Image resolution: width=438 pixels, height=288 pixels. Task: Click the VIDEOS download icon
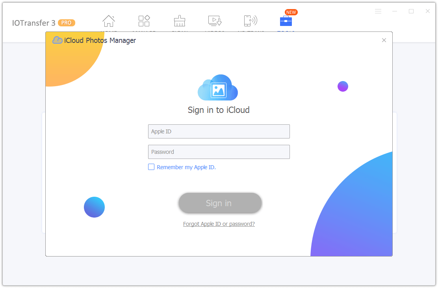point(215,20)
